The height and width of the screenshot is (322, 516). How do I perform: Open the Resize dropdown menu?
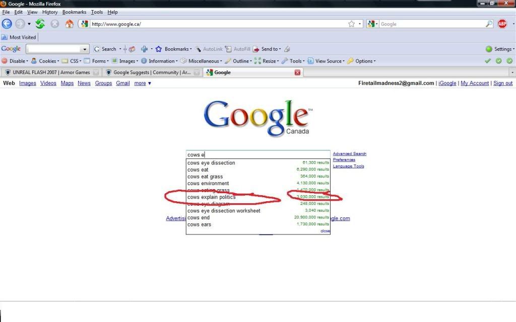[267, 61]
